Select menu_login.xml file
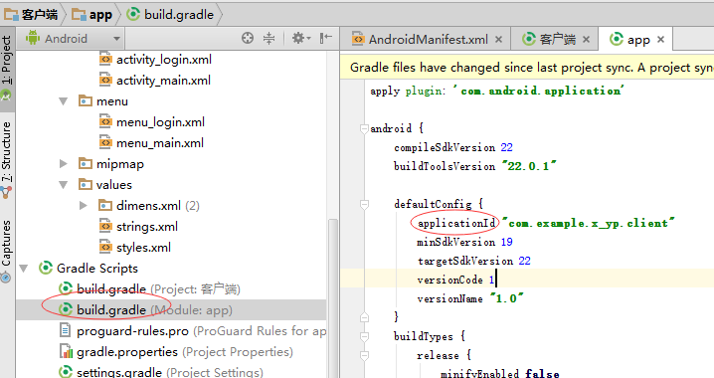The width and height of the screenshot is (714, 378). 152,122
